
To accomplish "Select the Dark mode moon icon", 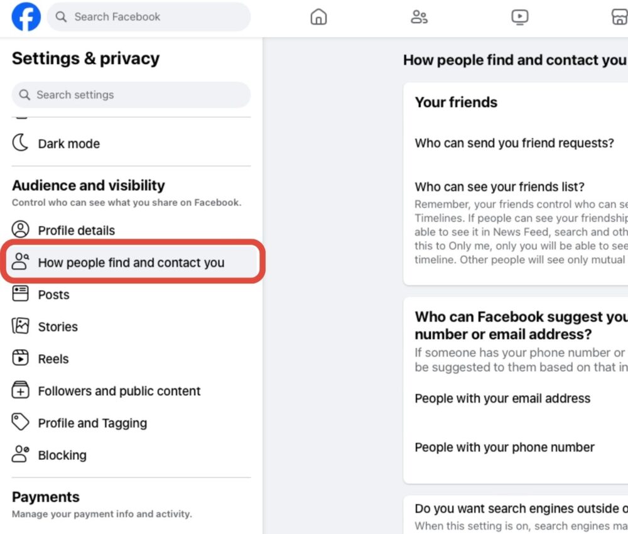I will 21,143.
